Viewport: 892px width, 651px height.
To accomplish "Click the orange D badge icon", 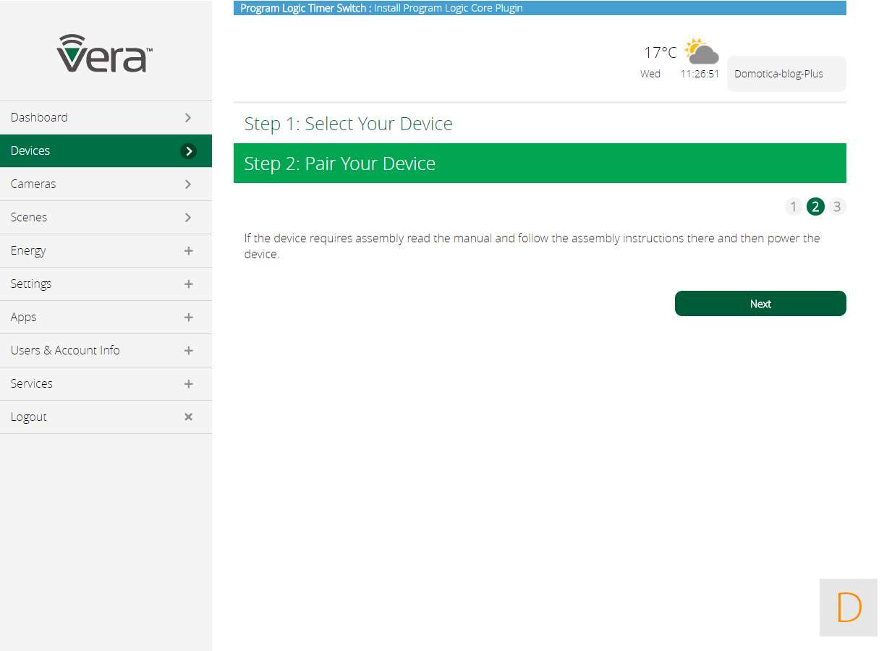I will tap(848, 608).
